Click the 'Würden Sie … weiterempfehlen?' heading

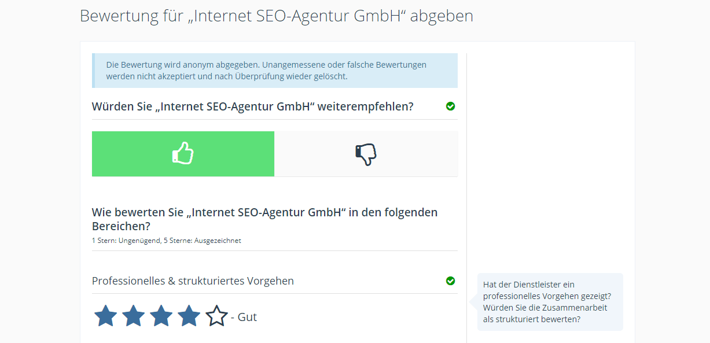click(252, 106)
